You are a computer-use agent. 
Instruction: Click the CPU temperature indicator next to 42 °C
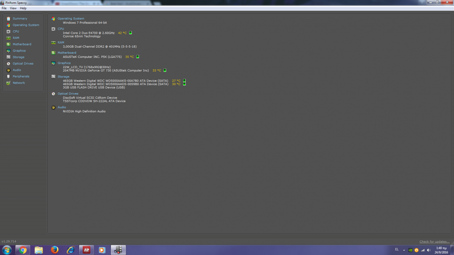pos(131,33)
